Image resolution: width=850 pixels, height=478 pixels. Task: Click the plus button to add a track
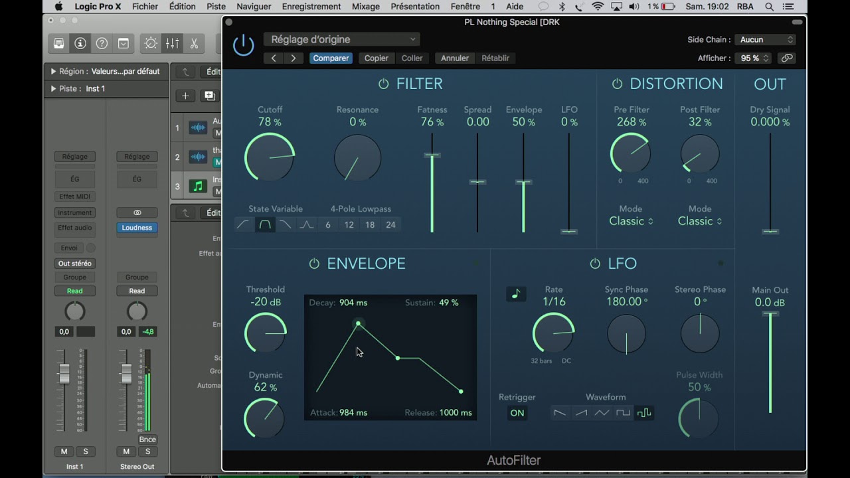click(185, 96)
